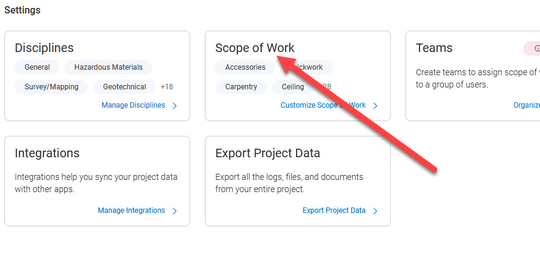Open Customize Scope of Work link
Image resolution: width=540 pixels, height=257 pixels.
click(323, 105)
